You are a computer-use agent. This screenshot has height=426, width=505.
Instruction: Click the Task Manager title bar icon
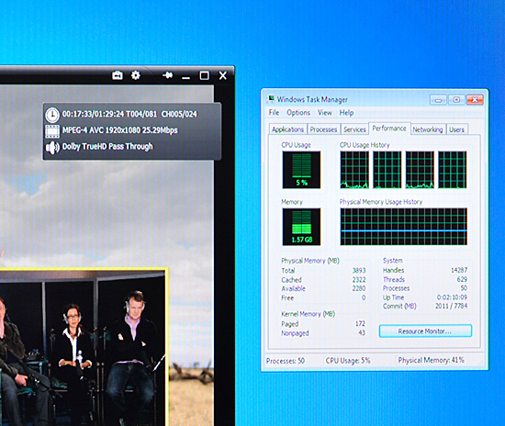click(x=271, y=98)
